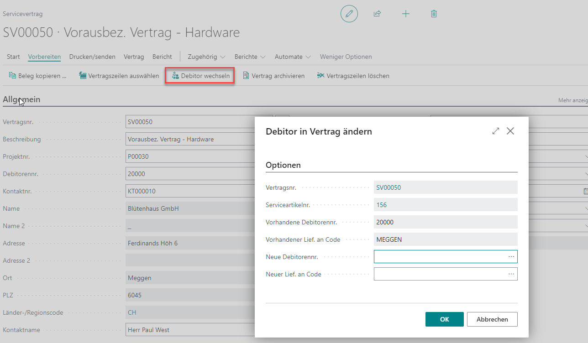Open the Drucken/senden tab
Screen dimensions: 588x343
pos(92,57)
